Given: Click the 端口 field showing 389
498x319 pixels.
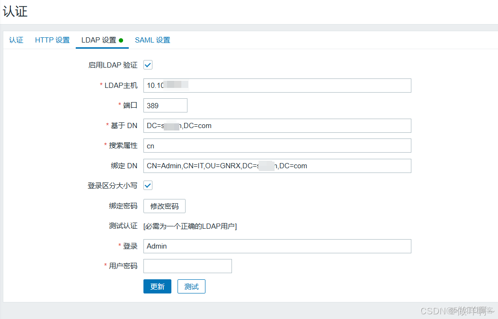Looking at the screenshot, I should [x=165, y=105].
